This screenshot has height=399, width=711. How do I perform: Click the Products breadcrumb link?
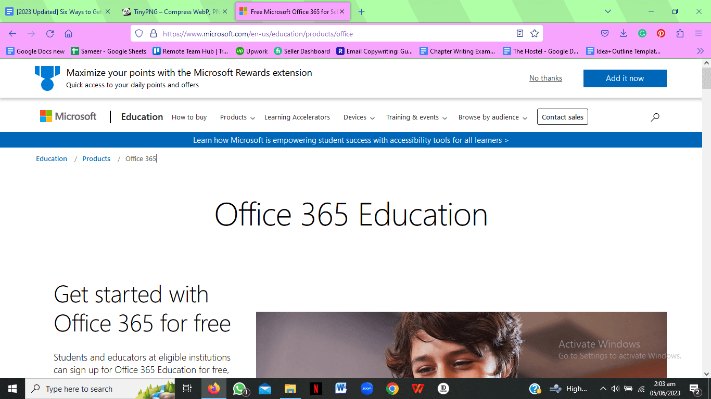(96, 159)
